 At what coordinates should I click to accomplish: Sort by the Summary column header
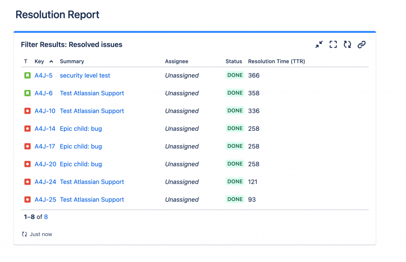tap(72, 61)
